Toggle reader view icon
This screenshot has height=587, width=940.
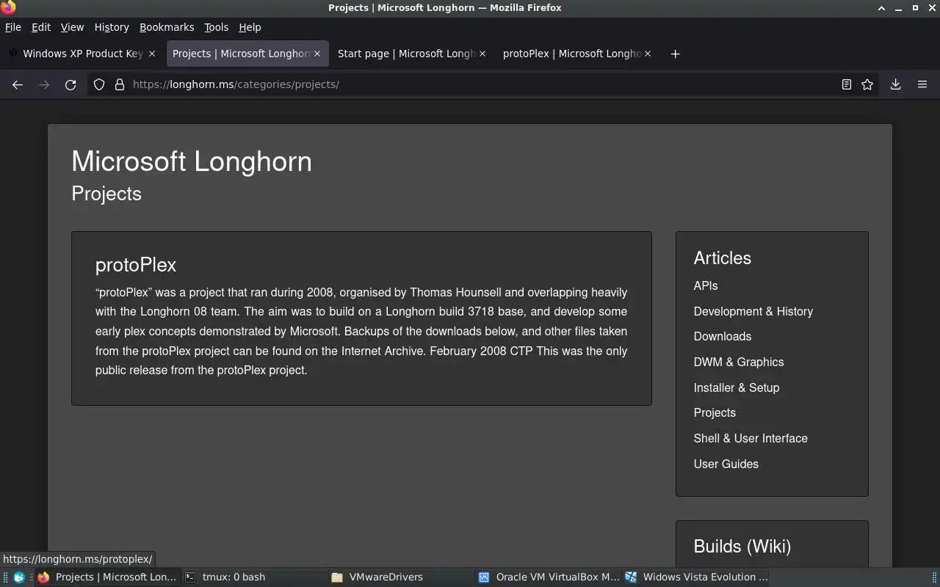pyautogui.click(x=847, y=84)
